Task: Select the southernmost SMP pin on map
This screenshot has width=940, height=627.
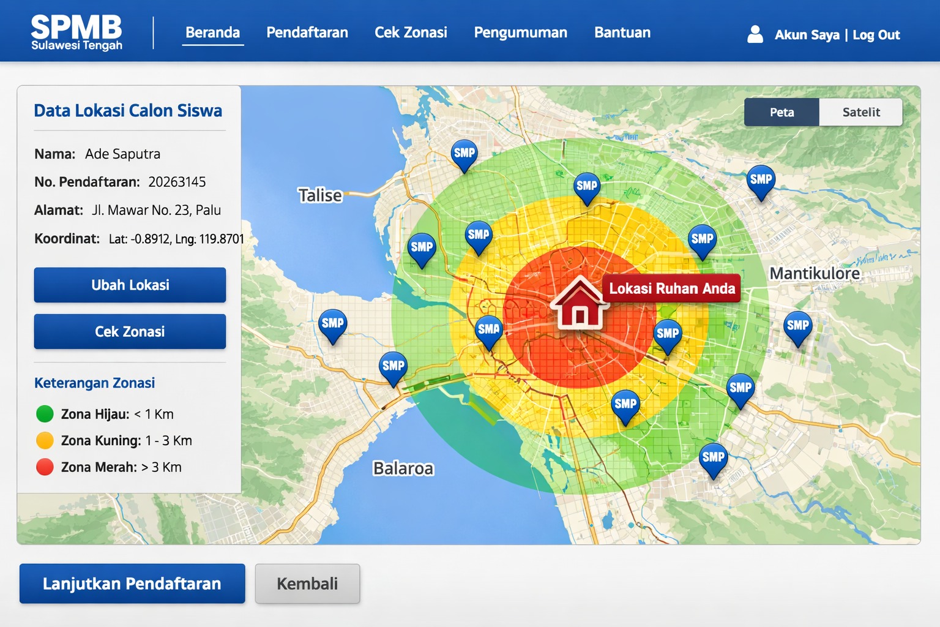Action: pyautogui.click(x=713, y=459)
